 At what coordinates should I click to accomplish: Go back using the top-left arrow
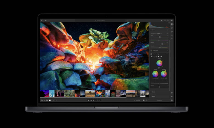pos(46,20)
